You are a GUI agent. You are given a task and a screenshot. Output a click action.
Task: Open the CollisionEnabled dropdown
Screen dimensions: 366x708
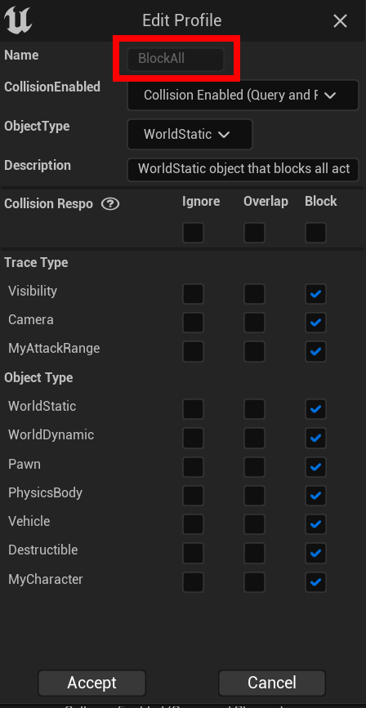click(x=243, y=95)
